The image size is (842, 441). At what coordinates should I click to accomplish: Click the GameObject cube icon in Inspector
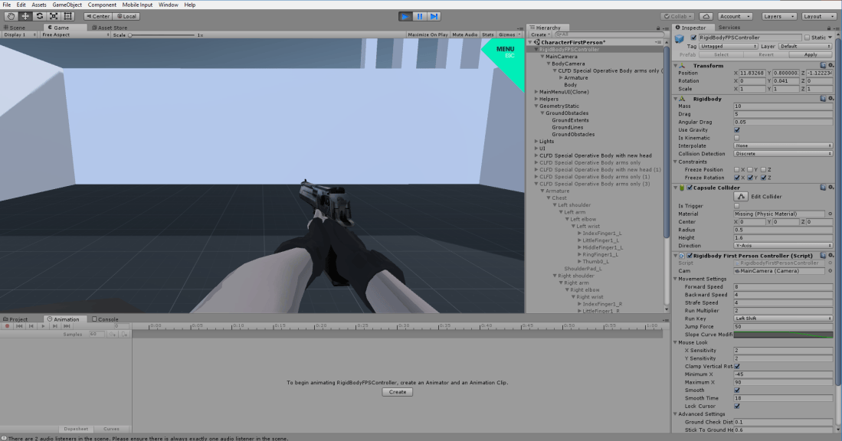coord(680,38)
